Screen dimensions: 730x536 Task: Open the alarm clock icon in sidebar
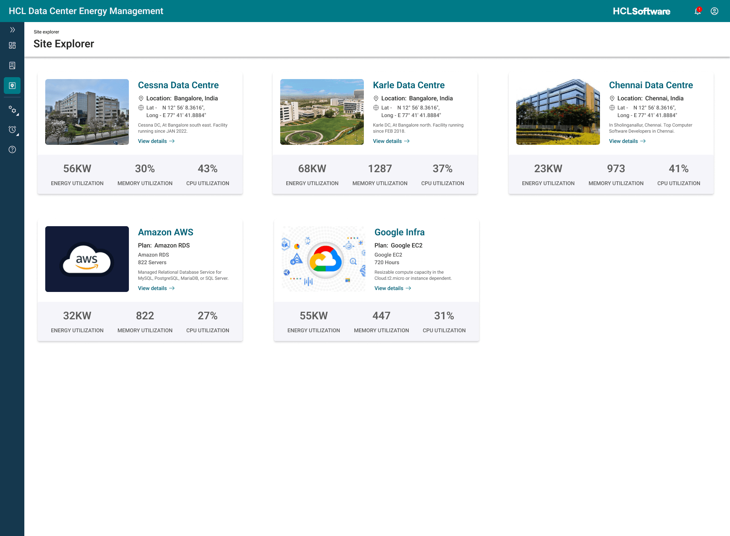pyautogui.click(x=13, y=130)
